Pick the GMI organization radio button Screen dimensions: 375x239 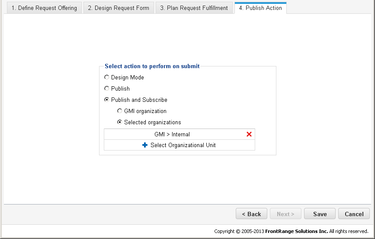pyautogui.click(x=119, y=111)
